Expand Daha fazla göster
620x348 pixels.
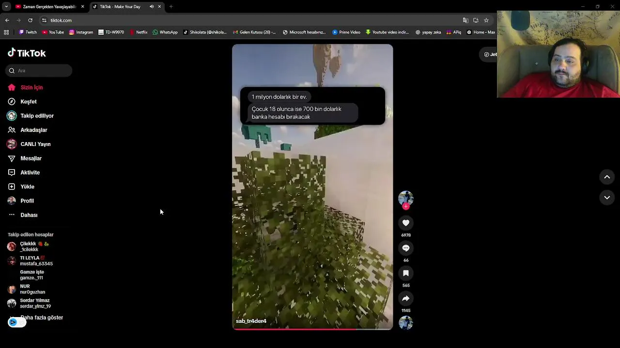coord(42,318)
